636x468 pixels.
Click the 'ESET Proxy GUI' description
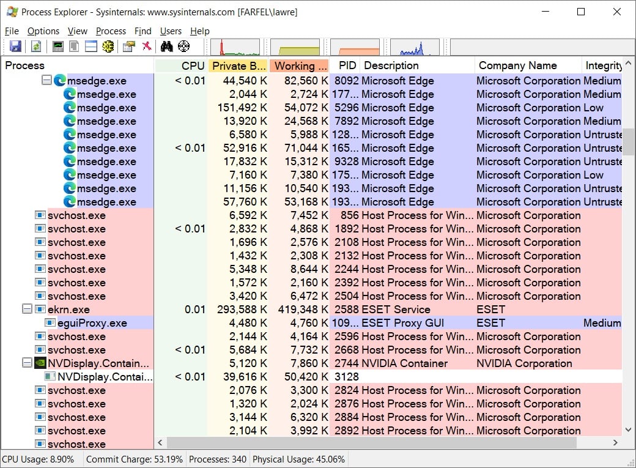point(403,322)
